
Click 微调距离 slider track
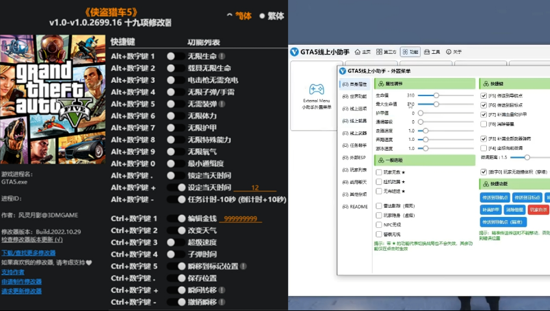point(530,158)
